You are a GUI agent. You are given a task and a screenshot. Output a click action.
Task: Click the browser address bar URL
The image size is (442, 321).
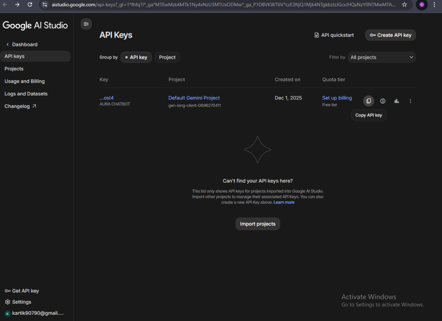(221, 5)
